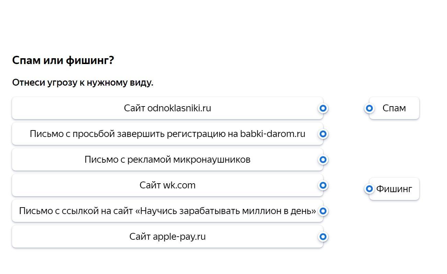This screenshot has width=447, height=274.
Task: Choose the «Сайт odnoklasniki.ru» card
Action: coord(167,108)
